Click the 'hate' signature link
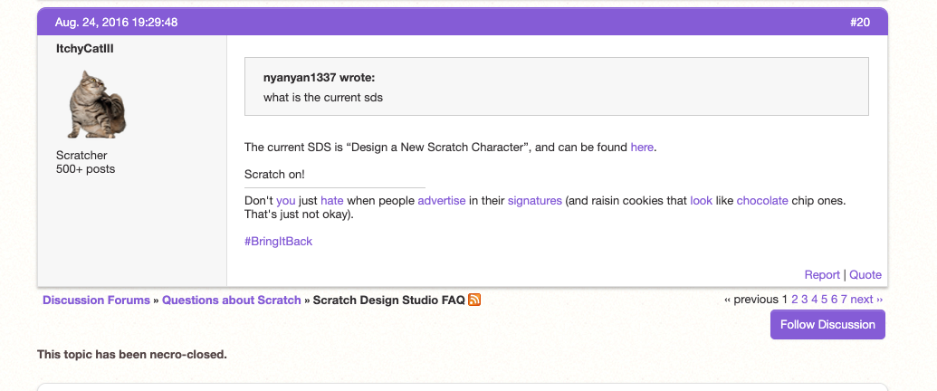Screen dimensions: 937x391 click(x=332, y=200)
